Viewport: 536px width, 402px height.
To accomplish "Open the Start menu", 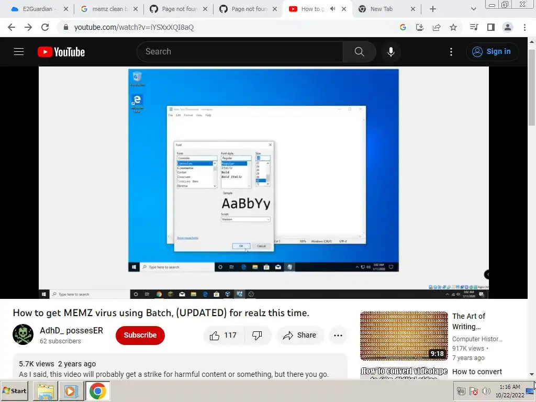I will [x=14, y=391].
